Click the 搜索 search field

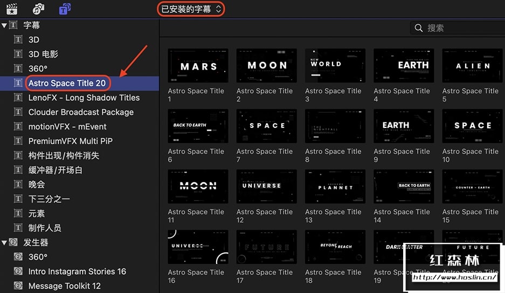point(458,28)
